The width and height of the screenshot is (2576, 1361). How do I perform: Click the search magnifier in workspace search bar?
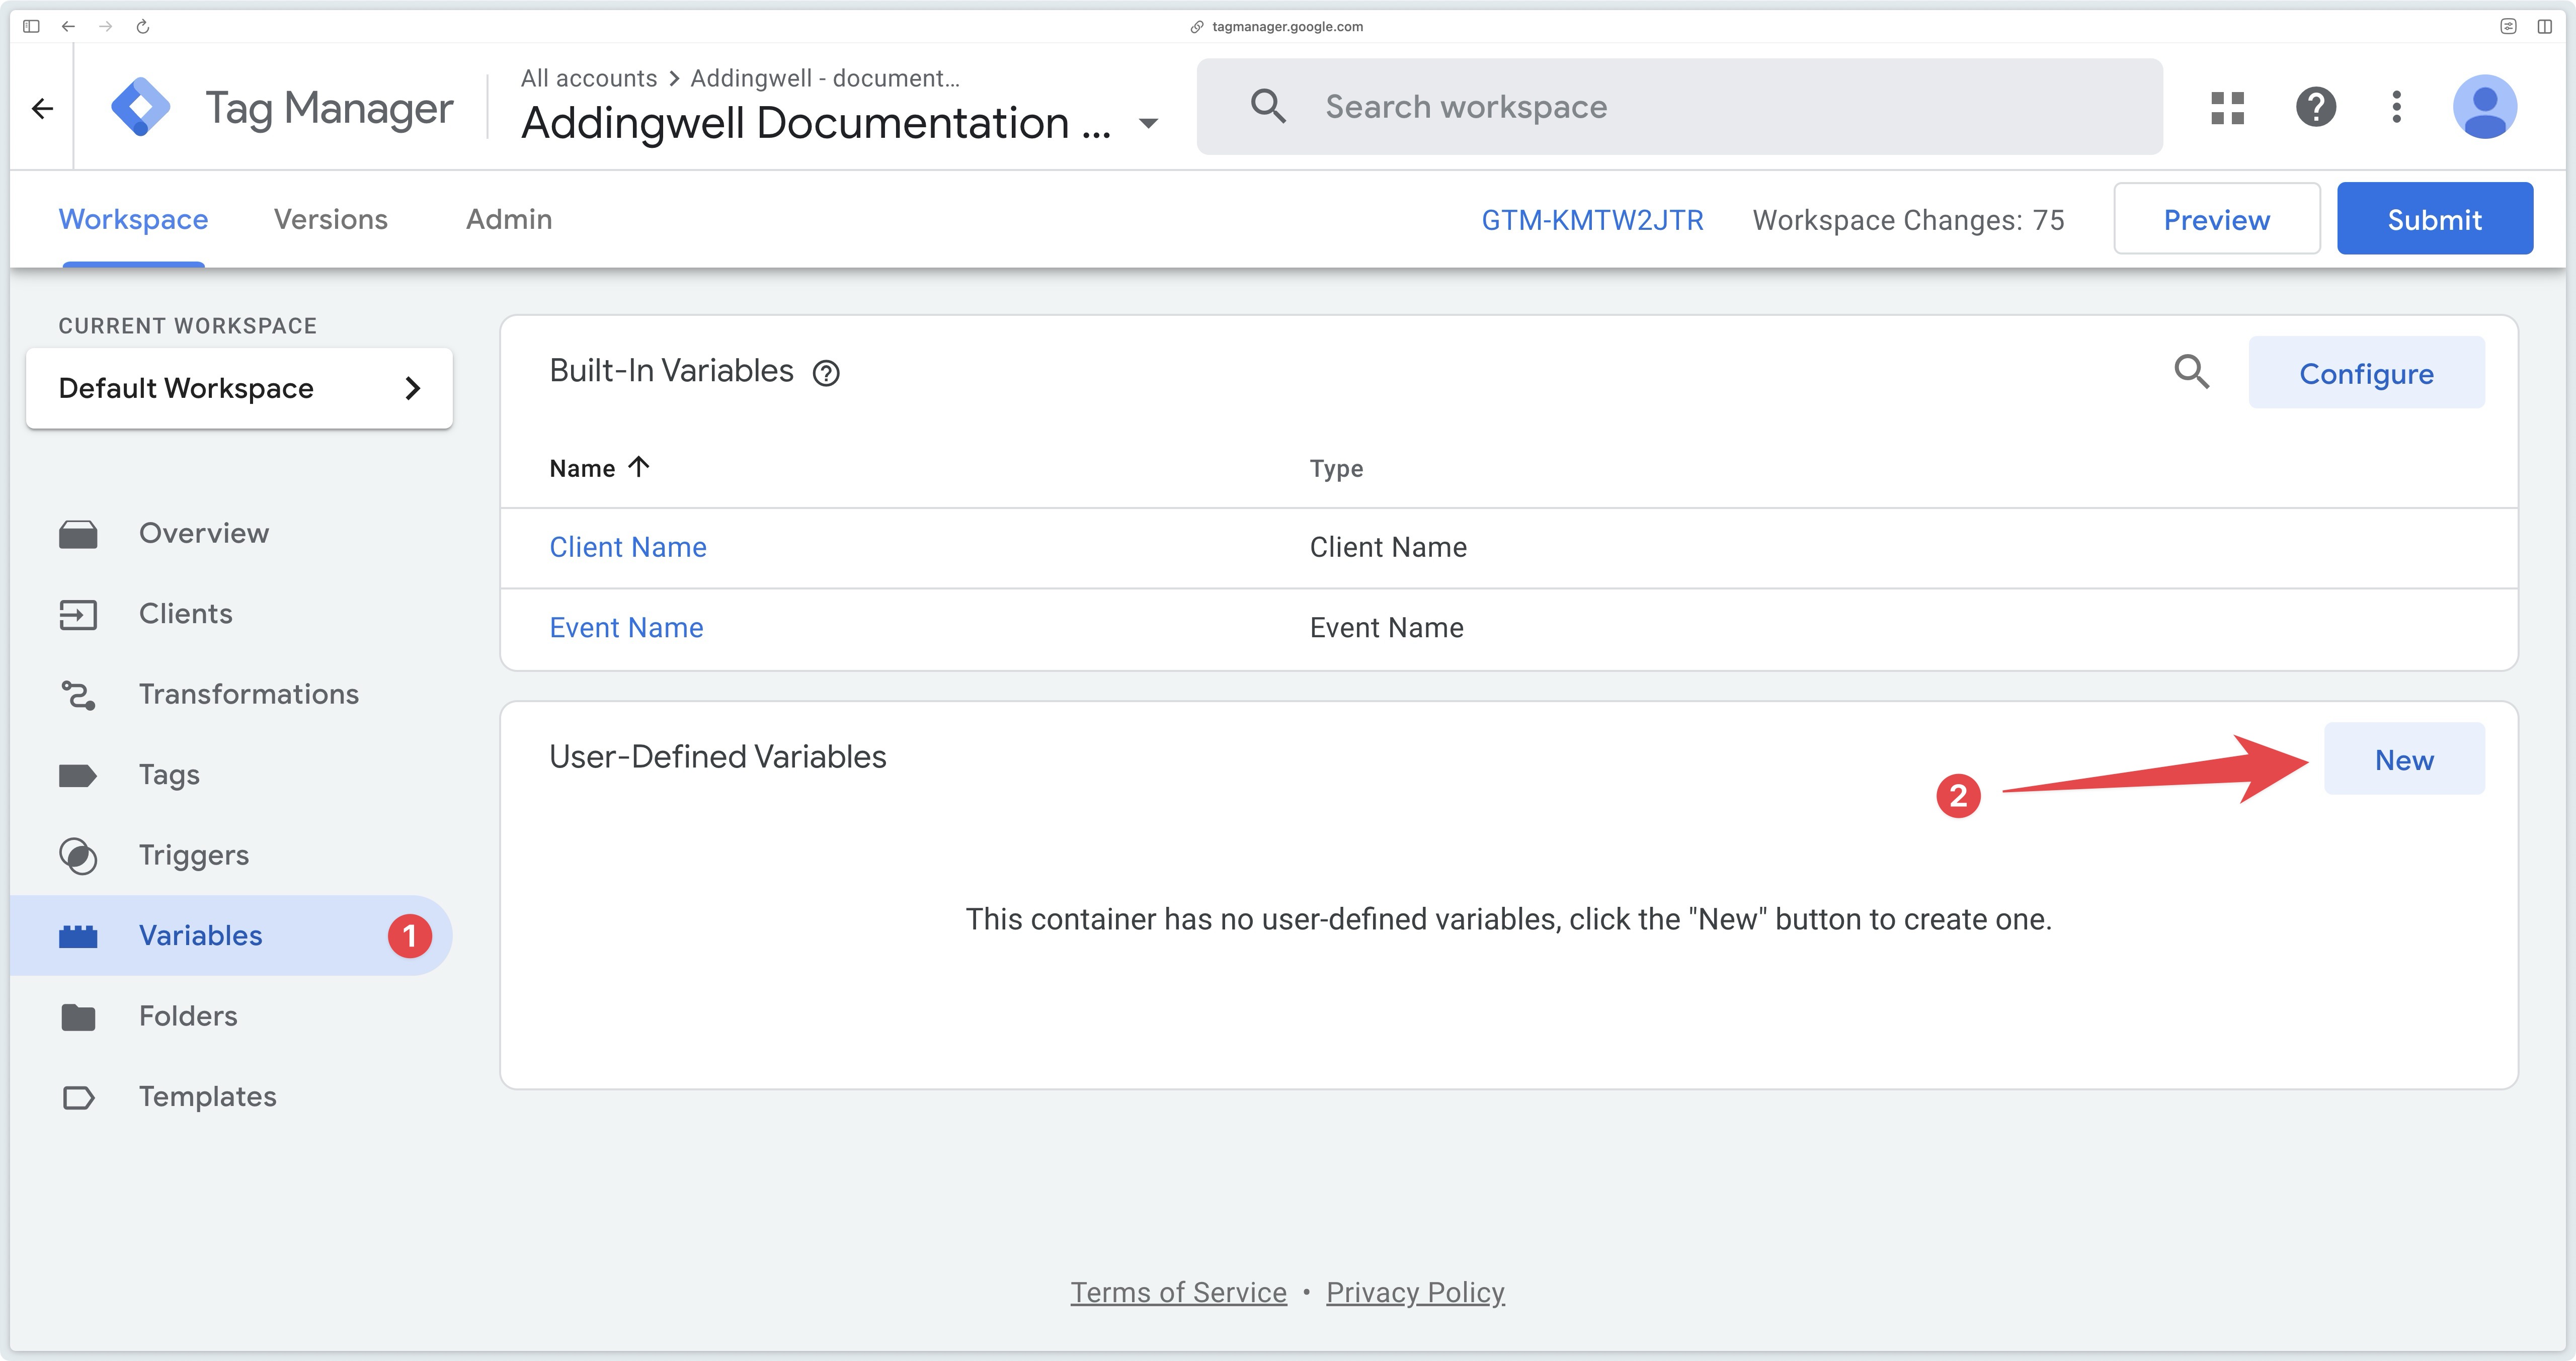(x=1268, y=106)
